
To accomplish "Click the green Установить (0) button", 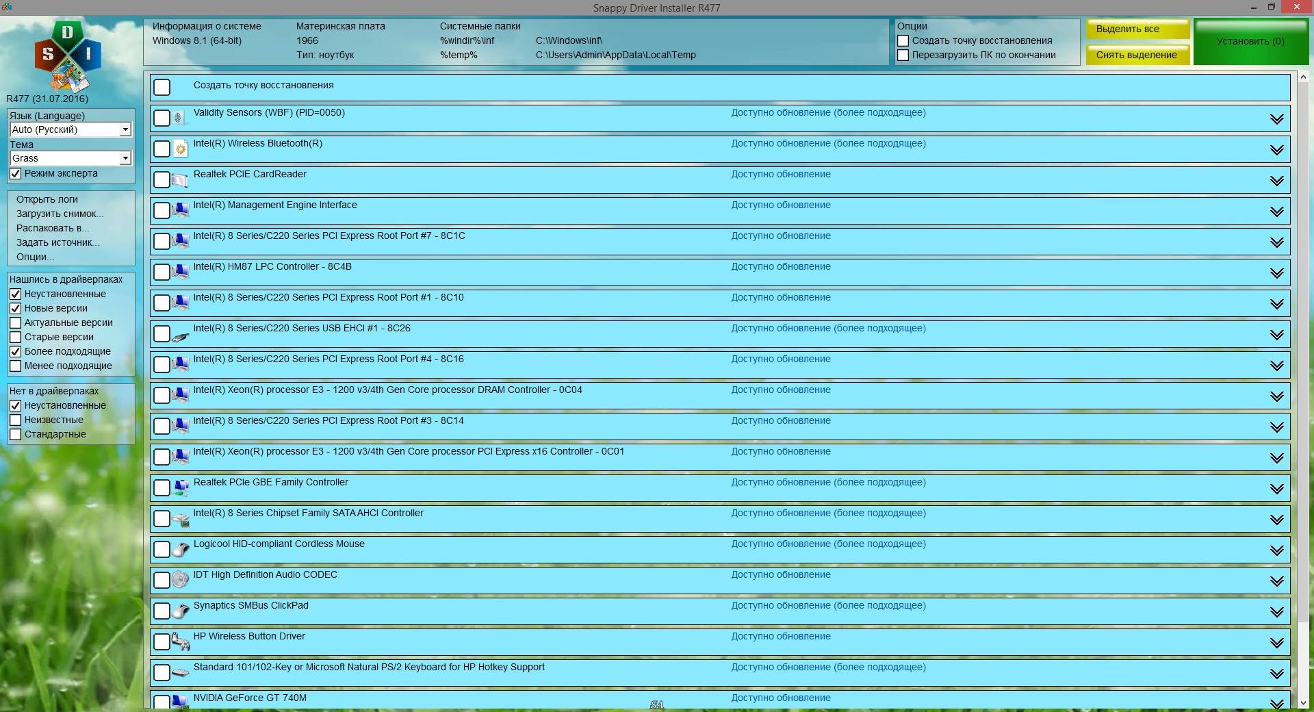I will click(1250, 41).
